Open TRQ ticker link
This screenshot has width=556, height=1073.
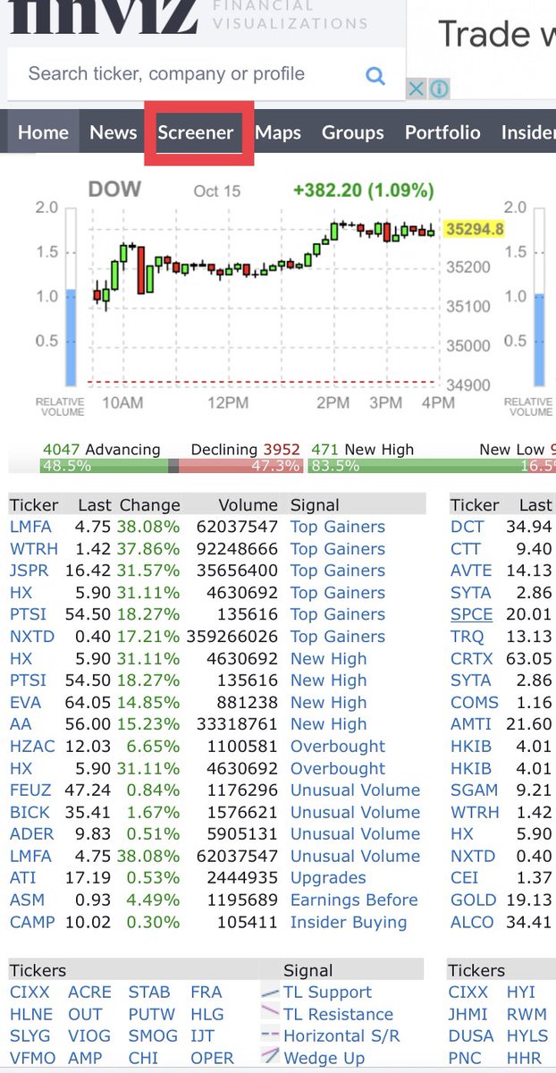(x=468, y=637)
